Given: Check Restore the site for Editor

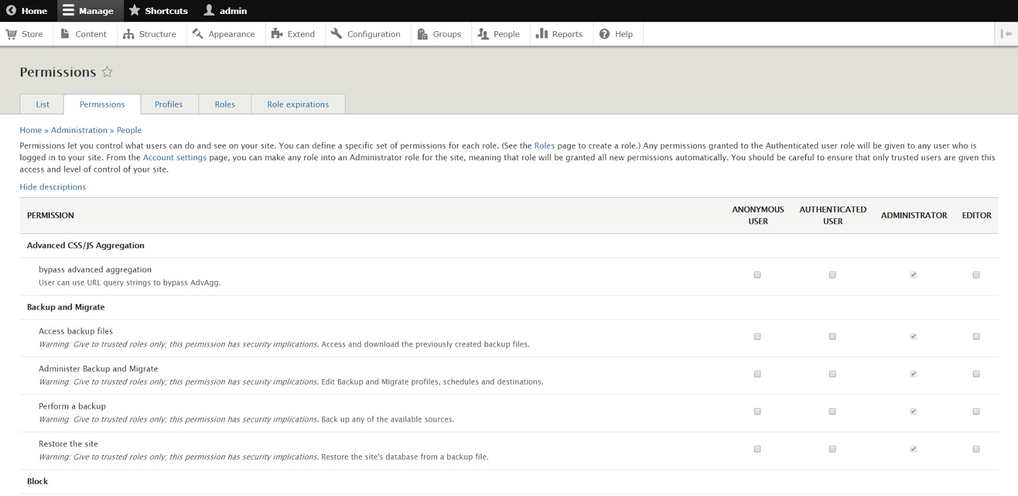Looking at the screenshot, I should [x=976, y=449].
